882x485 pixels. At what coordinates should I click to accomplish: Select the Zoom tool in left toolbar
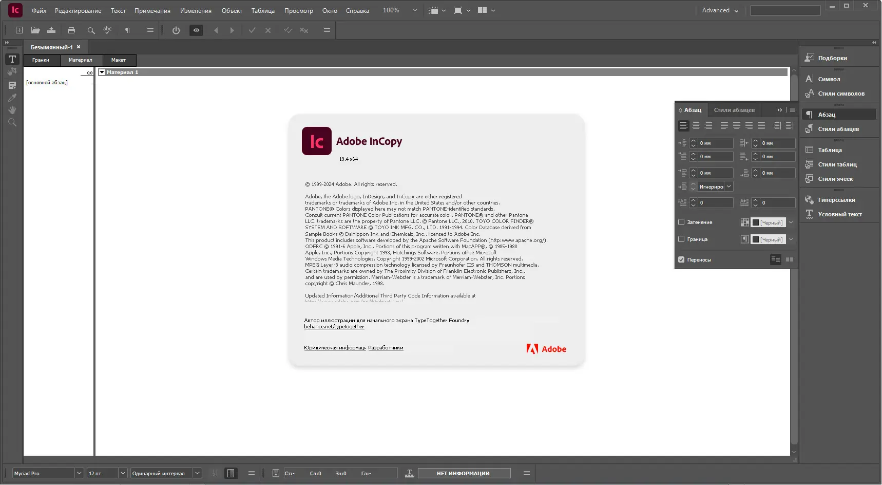12,122
